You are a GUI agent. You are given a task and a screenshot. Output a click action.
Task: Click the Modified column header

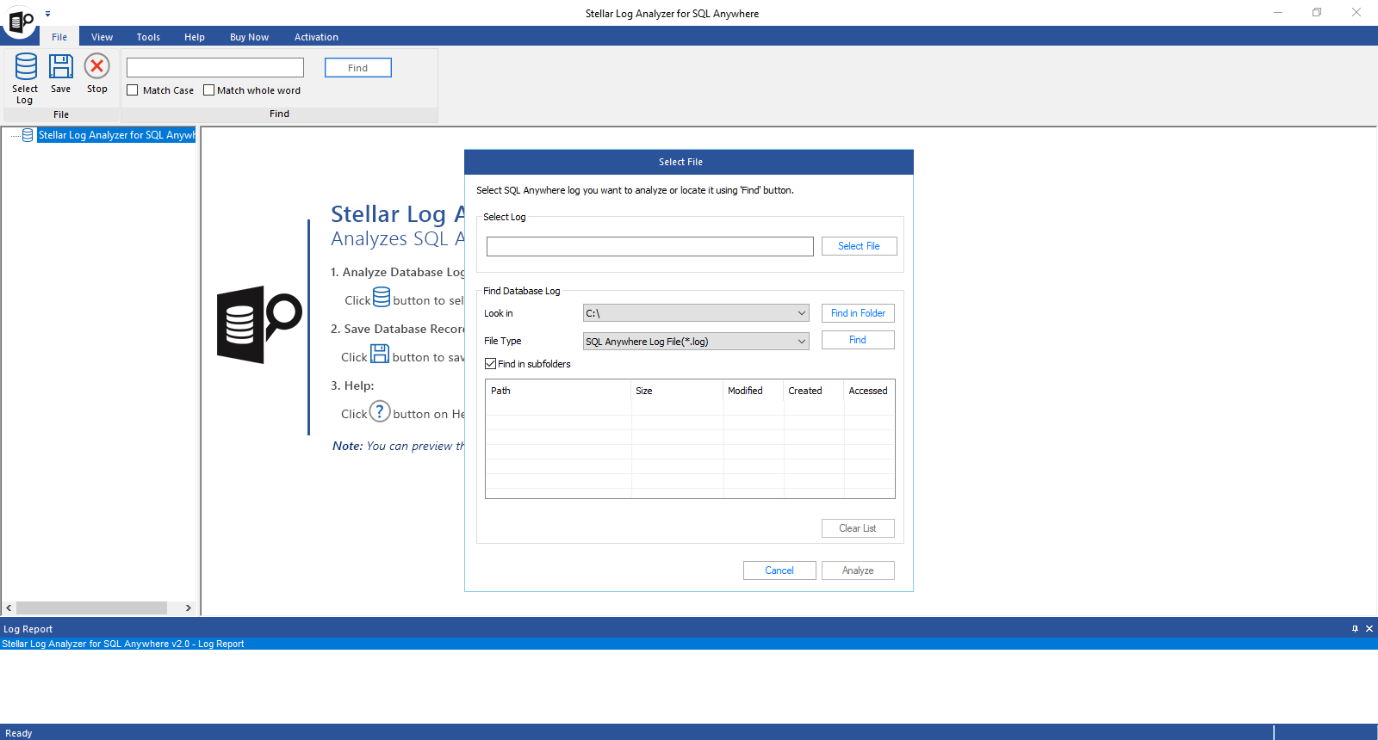pos(754,391)
